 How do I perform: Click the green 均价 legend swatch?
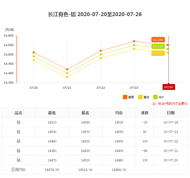point(155,97)
